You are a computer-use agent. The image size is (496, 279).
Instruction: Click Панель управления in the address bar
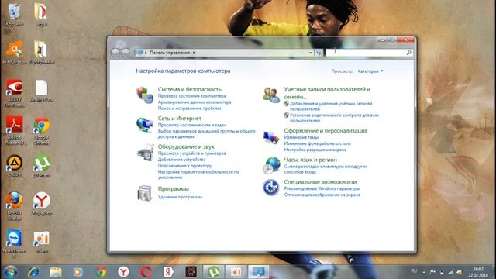pos(170,53)
